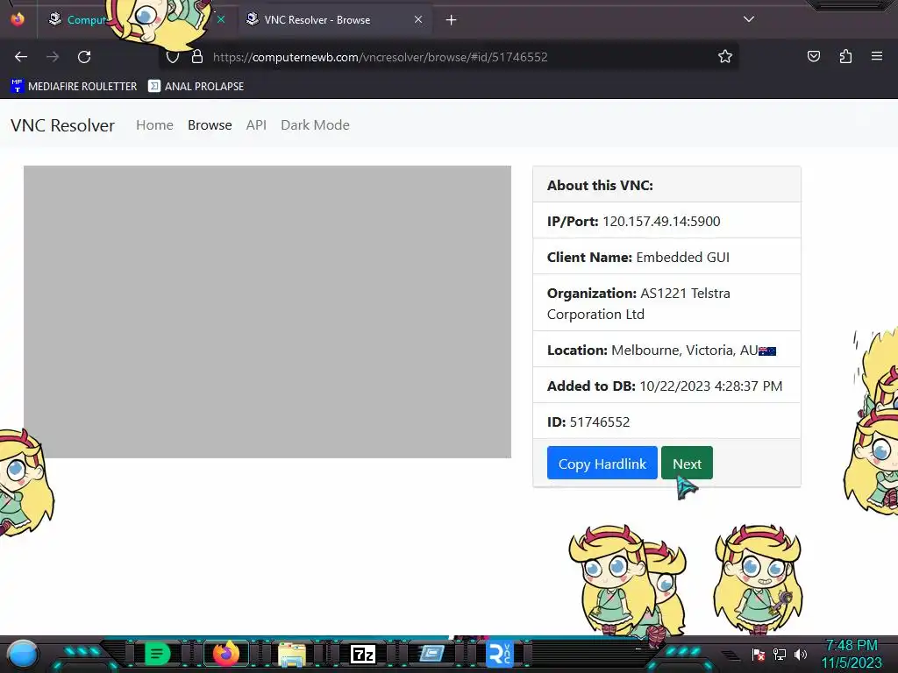Open the API nav link

pos(256,124)
